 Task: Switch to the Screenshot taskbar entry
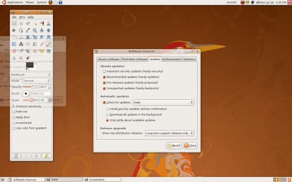(102, 180)
